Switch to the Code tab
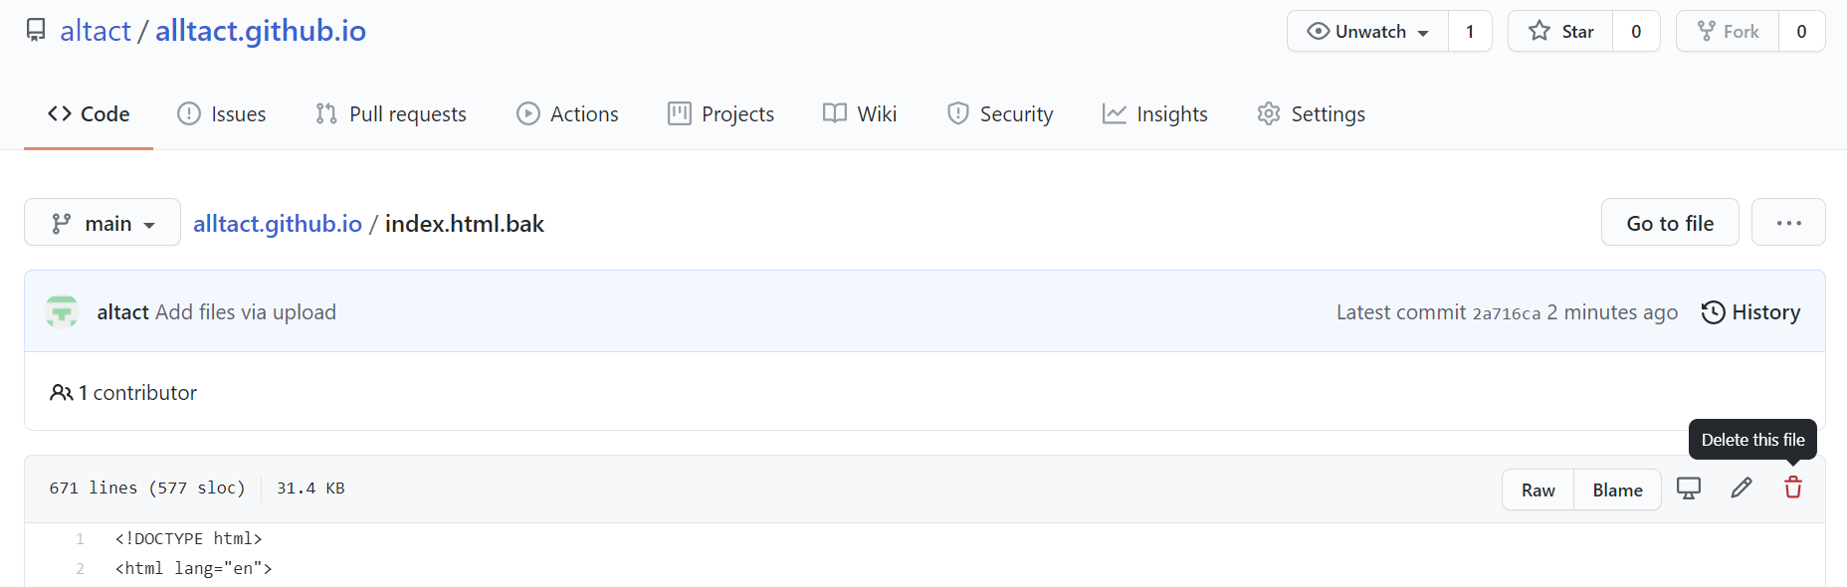 (89, 113)
